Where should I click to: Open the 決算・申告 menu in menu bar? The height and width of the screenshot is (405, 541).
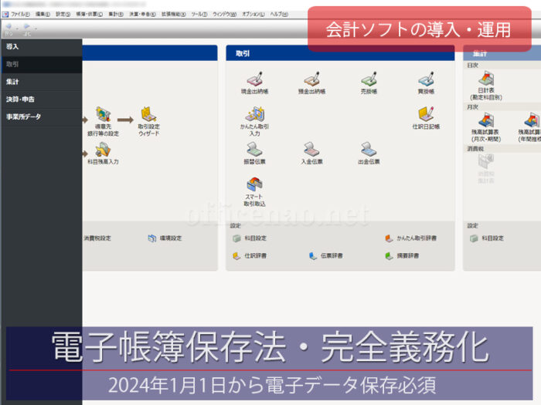pos(142,14)
